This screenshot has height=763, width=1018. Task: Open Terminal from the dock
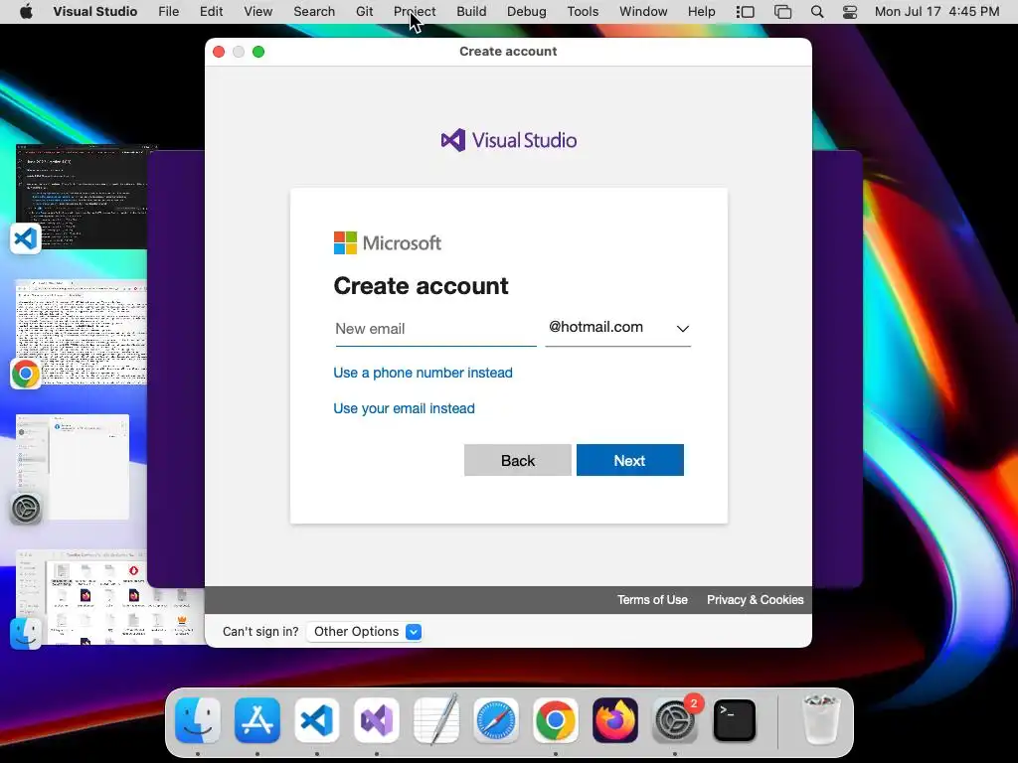point(735,720)
